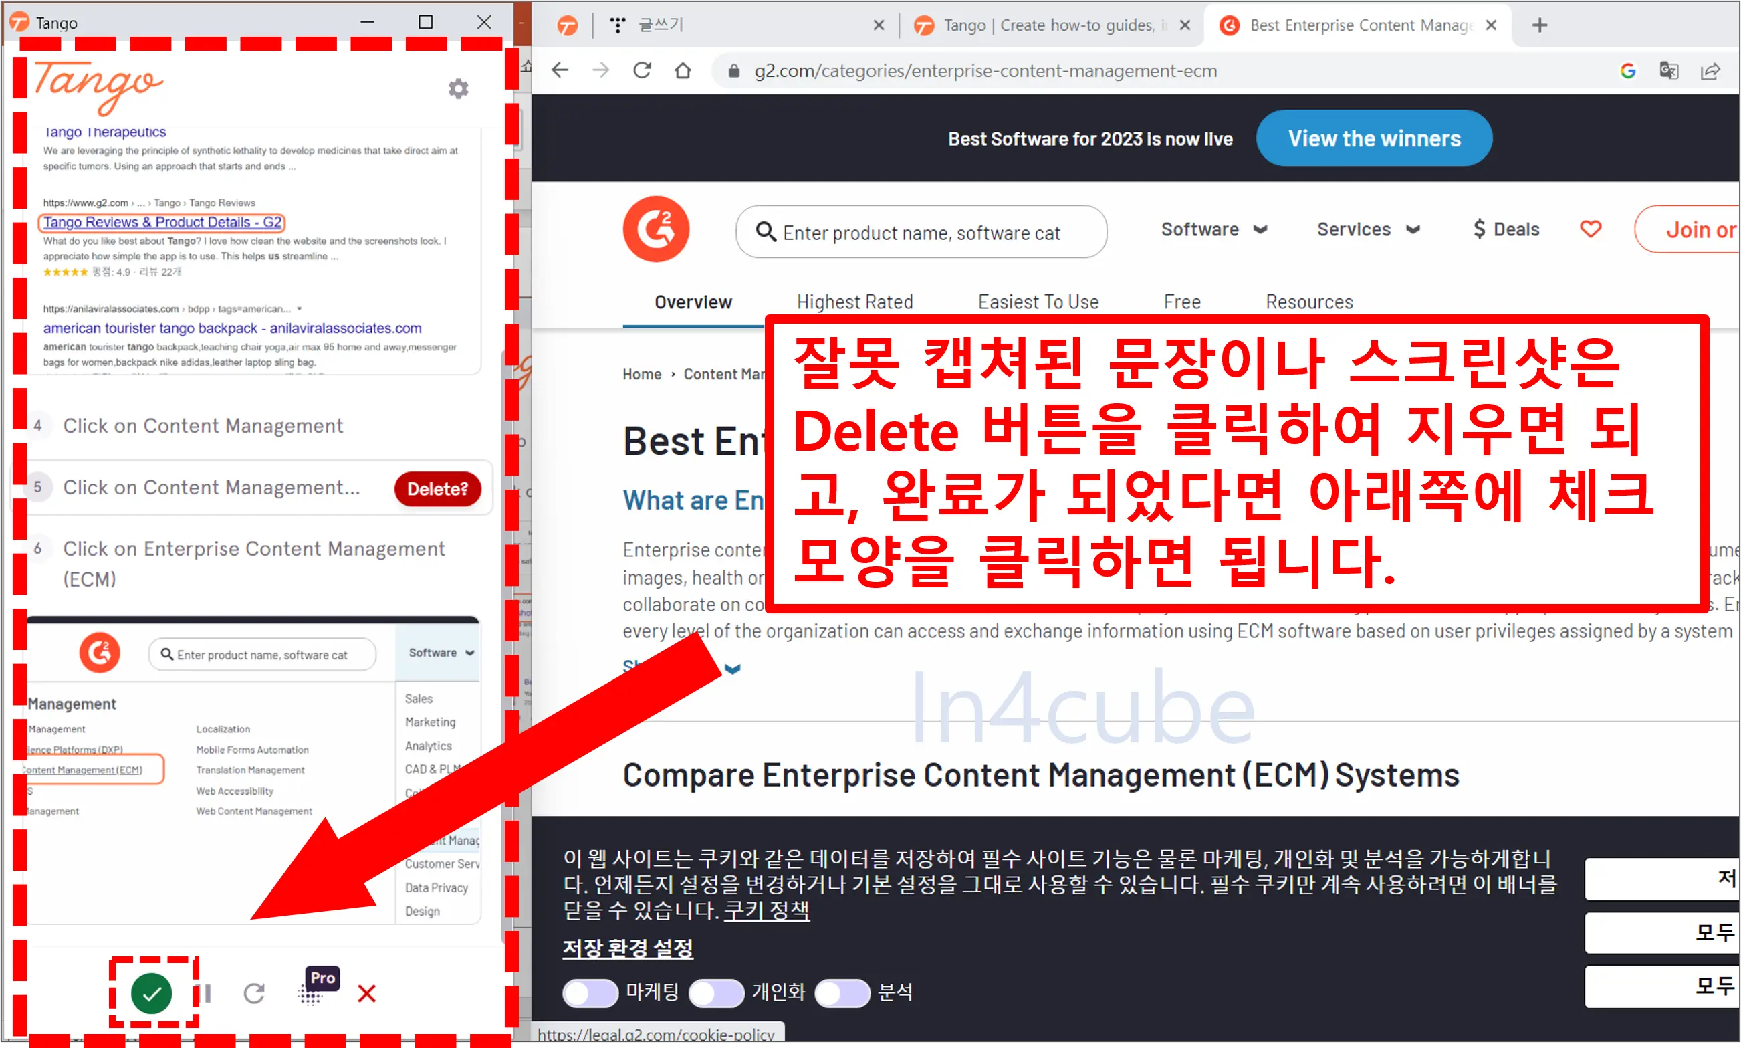Click the pinned Tango tab icon
Image resolution: width=1741 pixels, height=1048 pixels.
568,25
